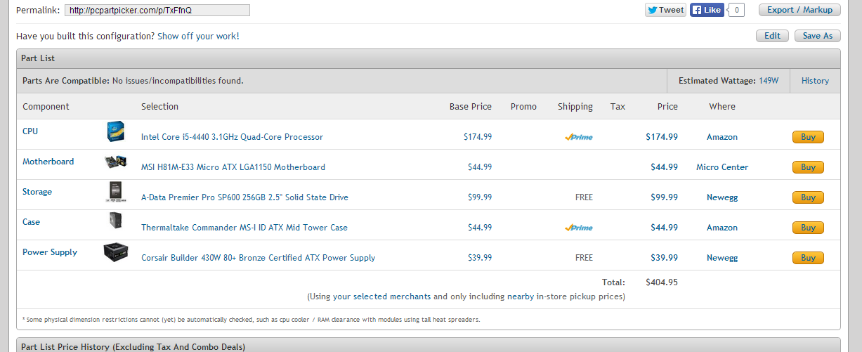
Task: Open the nearby in-store pickup link
Action: pyautogui.click(x=521, y=296)
